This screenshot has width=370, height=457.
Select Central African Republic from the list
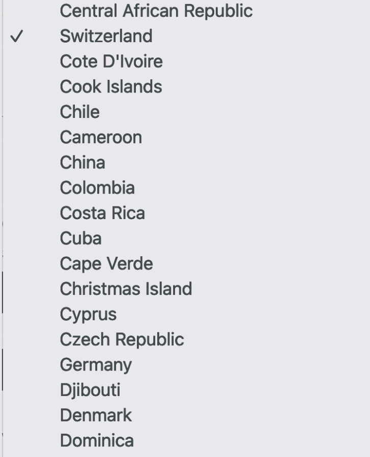[156, 11]
